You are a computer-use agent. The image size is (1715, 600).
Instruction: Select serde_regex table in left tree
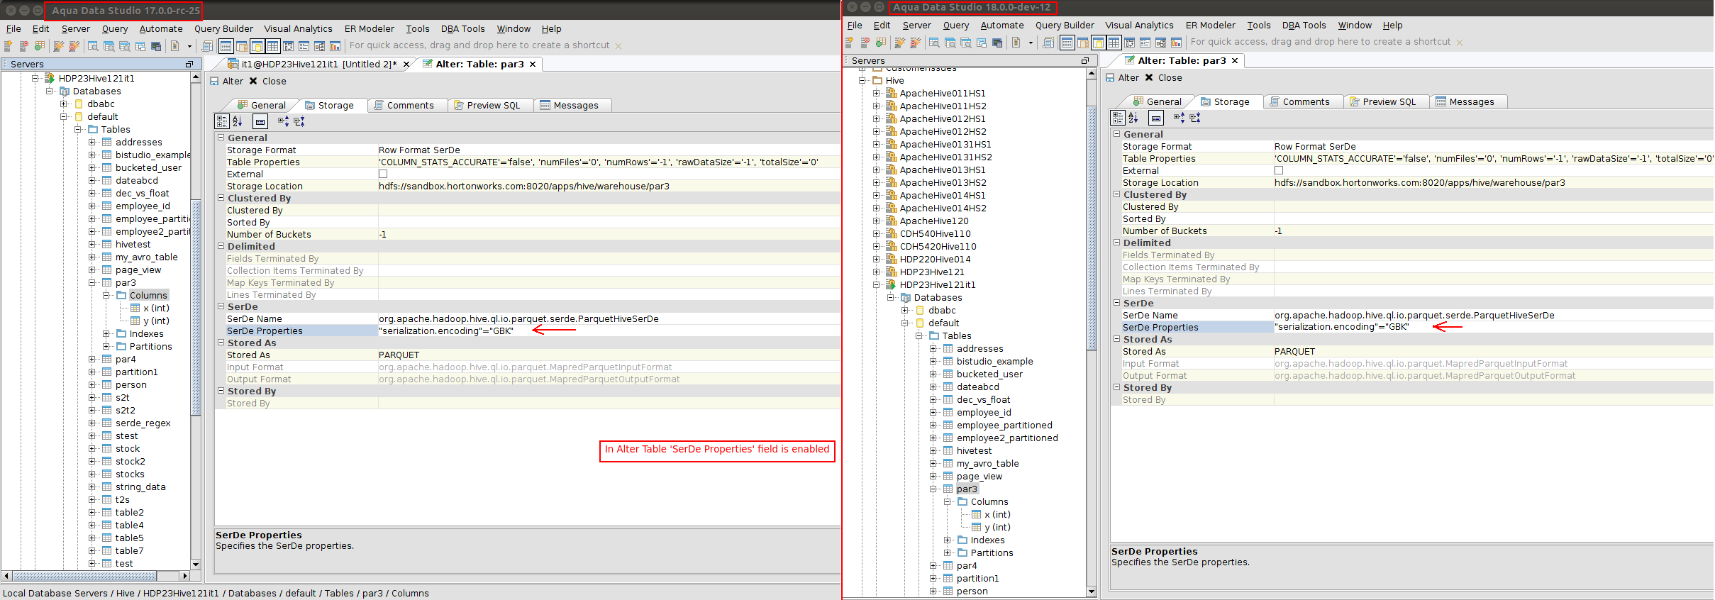[x=143, y=423]
